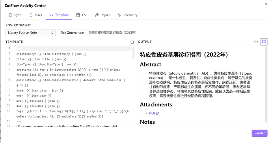
Task: Click the template editor scrollbar
Action: pos(133,53)
